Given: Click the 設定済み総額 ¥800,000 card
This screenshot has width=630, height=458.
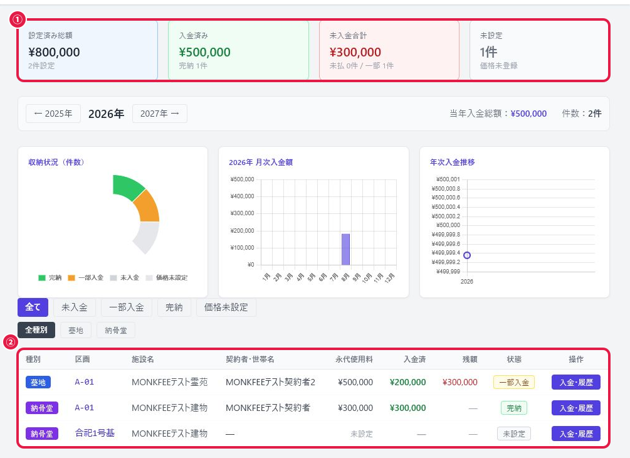Looking at the screenshot, I should 88,50.
